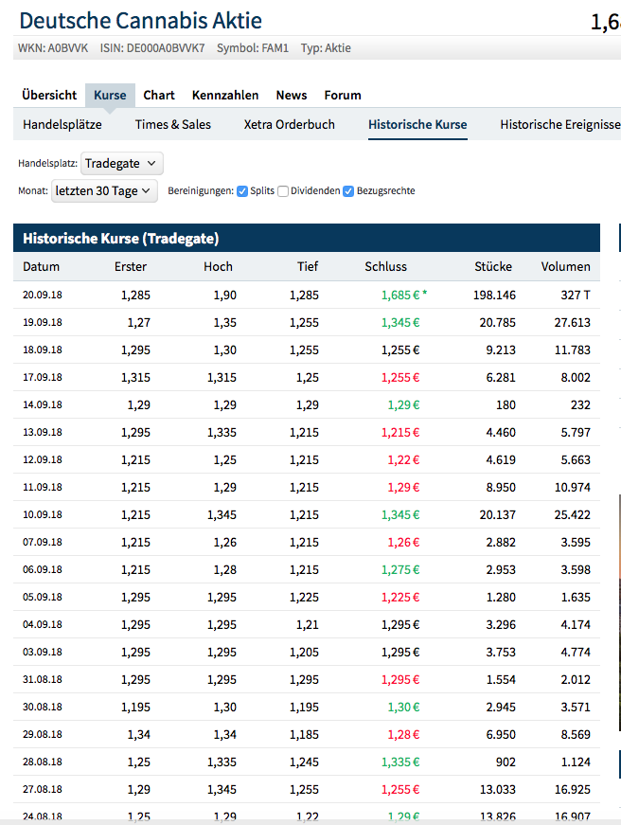This screenshot has width=621, height=825.
Task: Open the Handelsplatz Tradegate dropdown
Action: pyautogui.click(x=122, y=164)
